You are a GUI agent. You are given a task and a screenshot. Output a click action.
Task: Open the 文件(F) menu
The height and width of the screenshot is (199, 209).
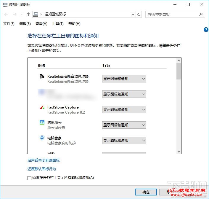(9, 24)
